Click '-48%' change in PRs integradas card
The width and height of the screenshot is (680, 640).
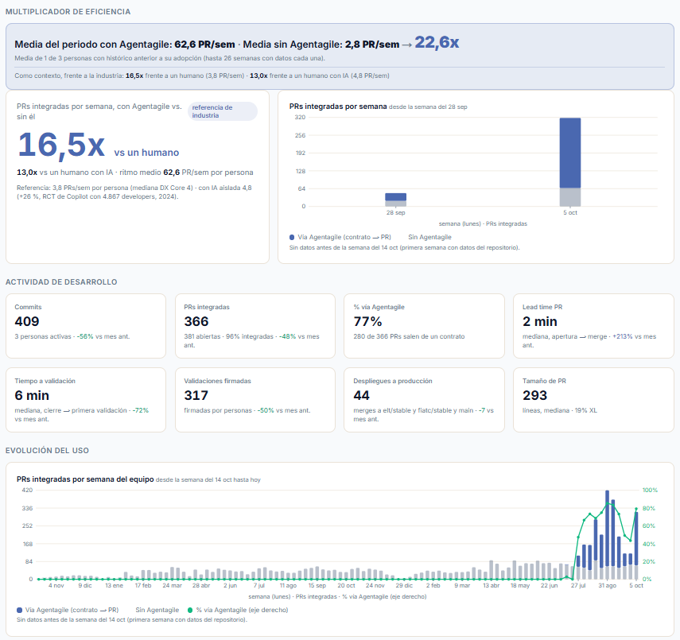click(288, 336)
